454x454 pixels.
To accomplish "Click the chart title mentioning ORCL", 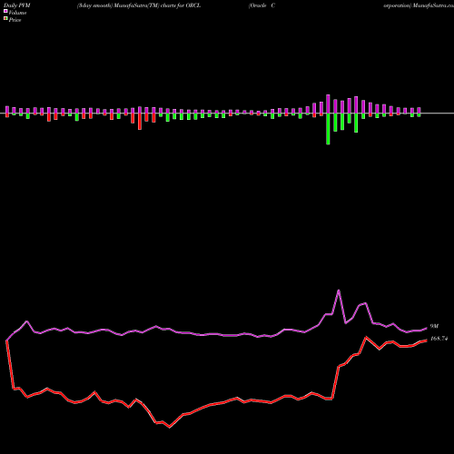I will pyautogui.click(x=139, y=5).
